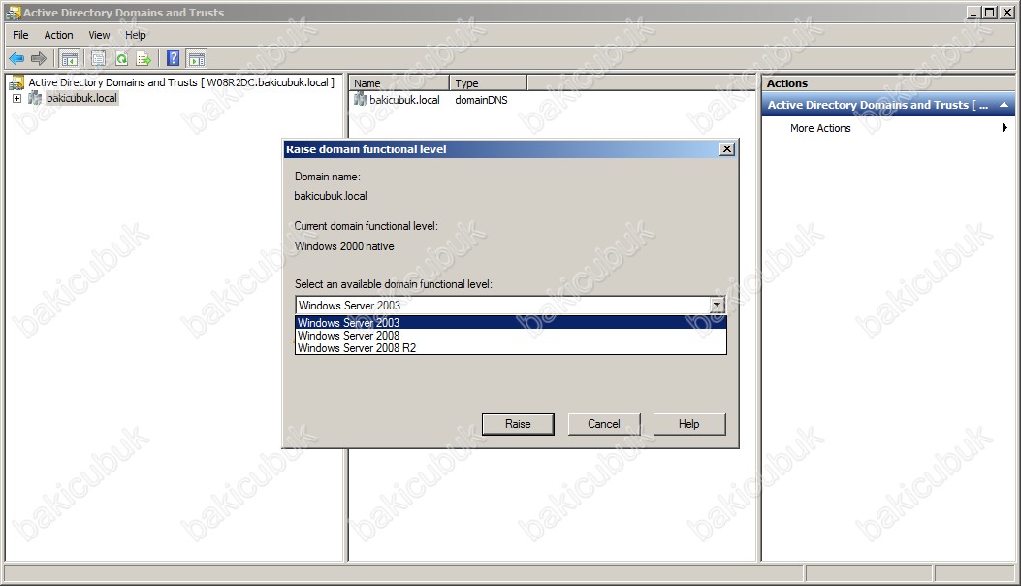
Task: Click the Active Directory root node icon in tree
Action: [x=16, y=82]
